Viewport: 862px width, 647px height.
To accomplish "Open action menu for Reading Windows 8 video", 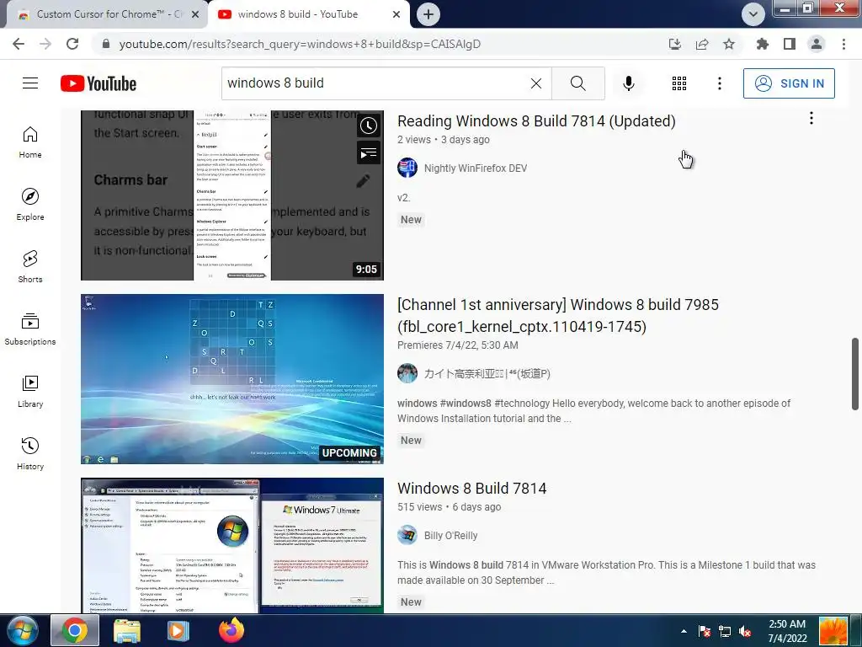I will pos(811,118).
